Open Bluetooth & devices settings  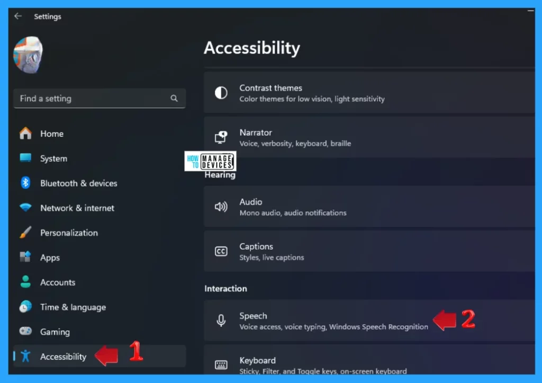[100, 183]
